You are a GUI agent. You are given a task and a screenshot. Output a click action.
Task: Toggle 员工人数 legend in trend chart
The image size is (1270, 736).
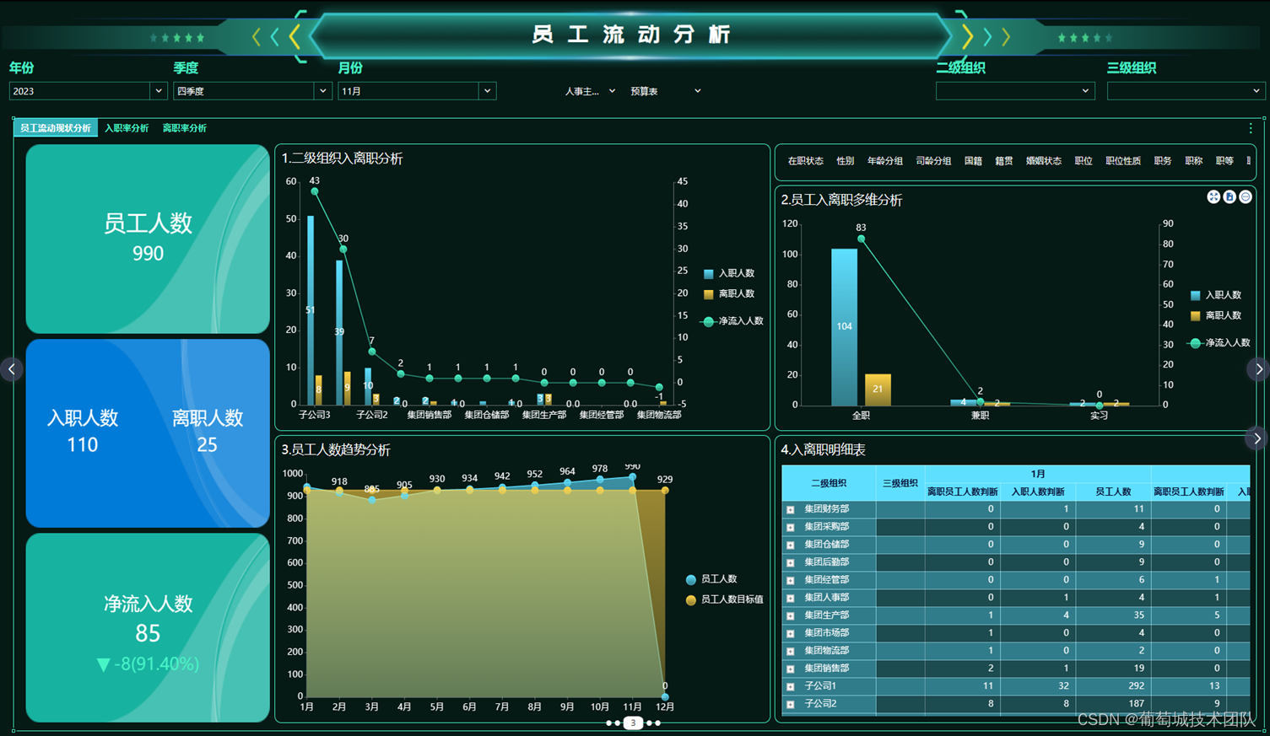pyautogui.click(x=712, y=579)
